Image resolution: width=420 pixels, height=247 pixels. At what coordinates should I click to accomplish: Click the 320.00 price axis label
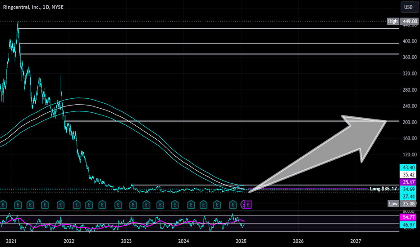[x=410, y=74]
